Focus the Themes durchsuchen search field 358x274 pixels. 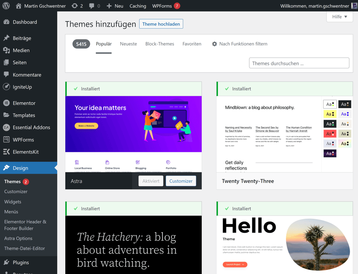pos(299,63)
